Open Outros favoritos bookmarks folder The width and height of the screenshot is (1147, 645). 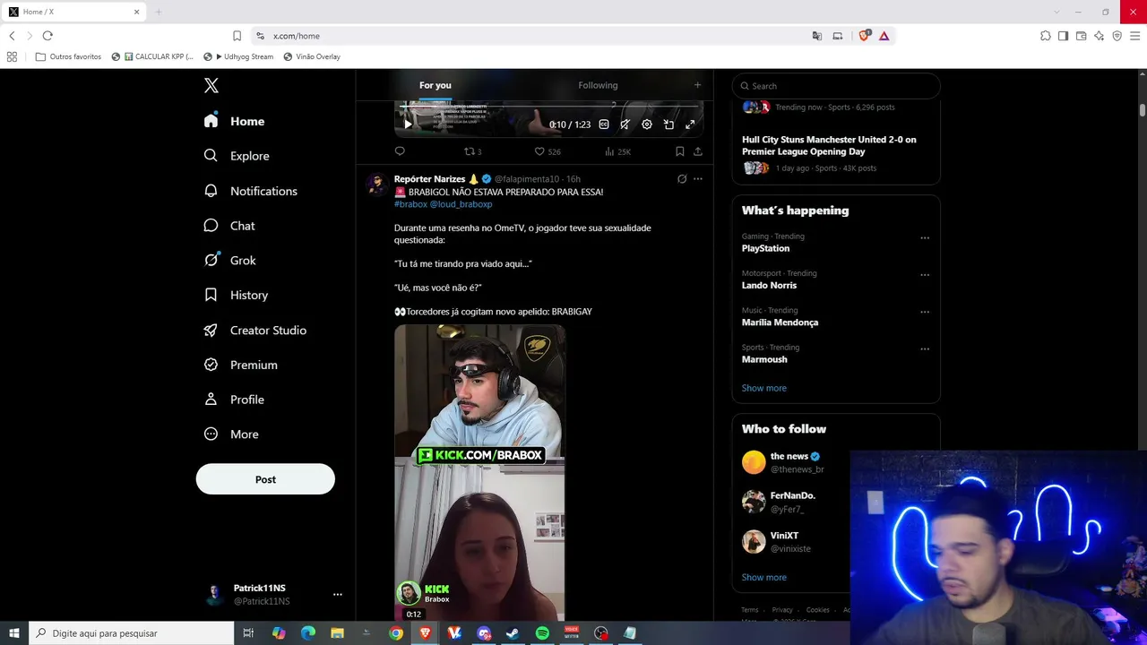[x=68, y=56]
